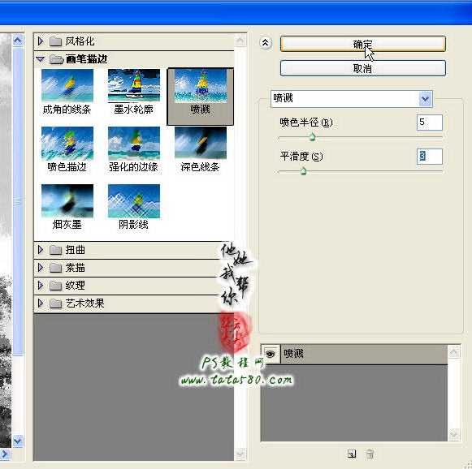Select the 阴影线 filter thumbnail
472x469 pixels.
(x=134, y=201)
